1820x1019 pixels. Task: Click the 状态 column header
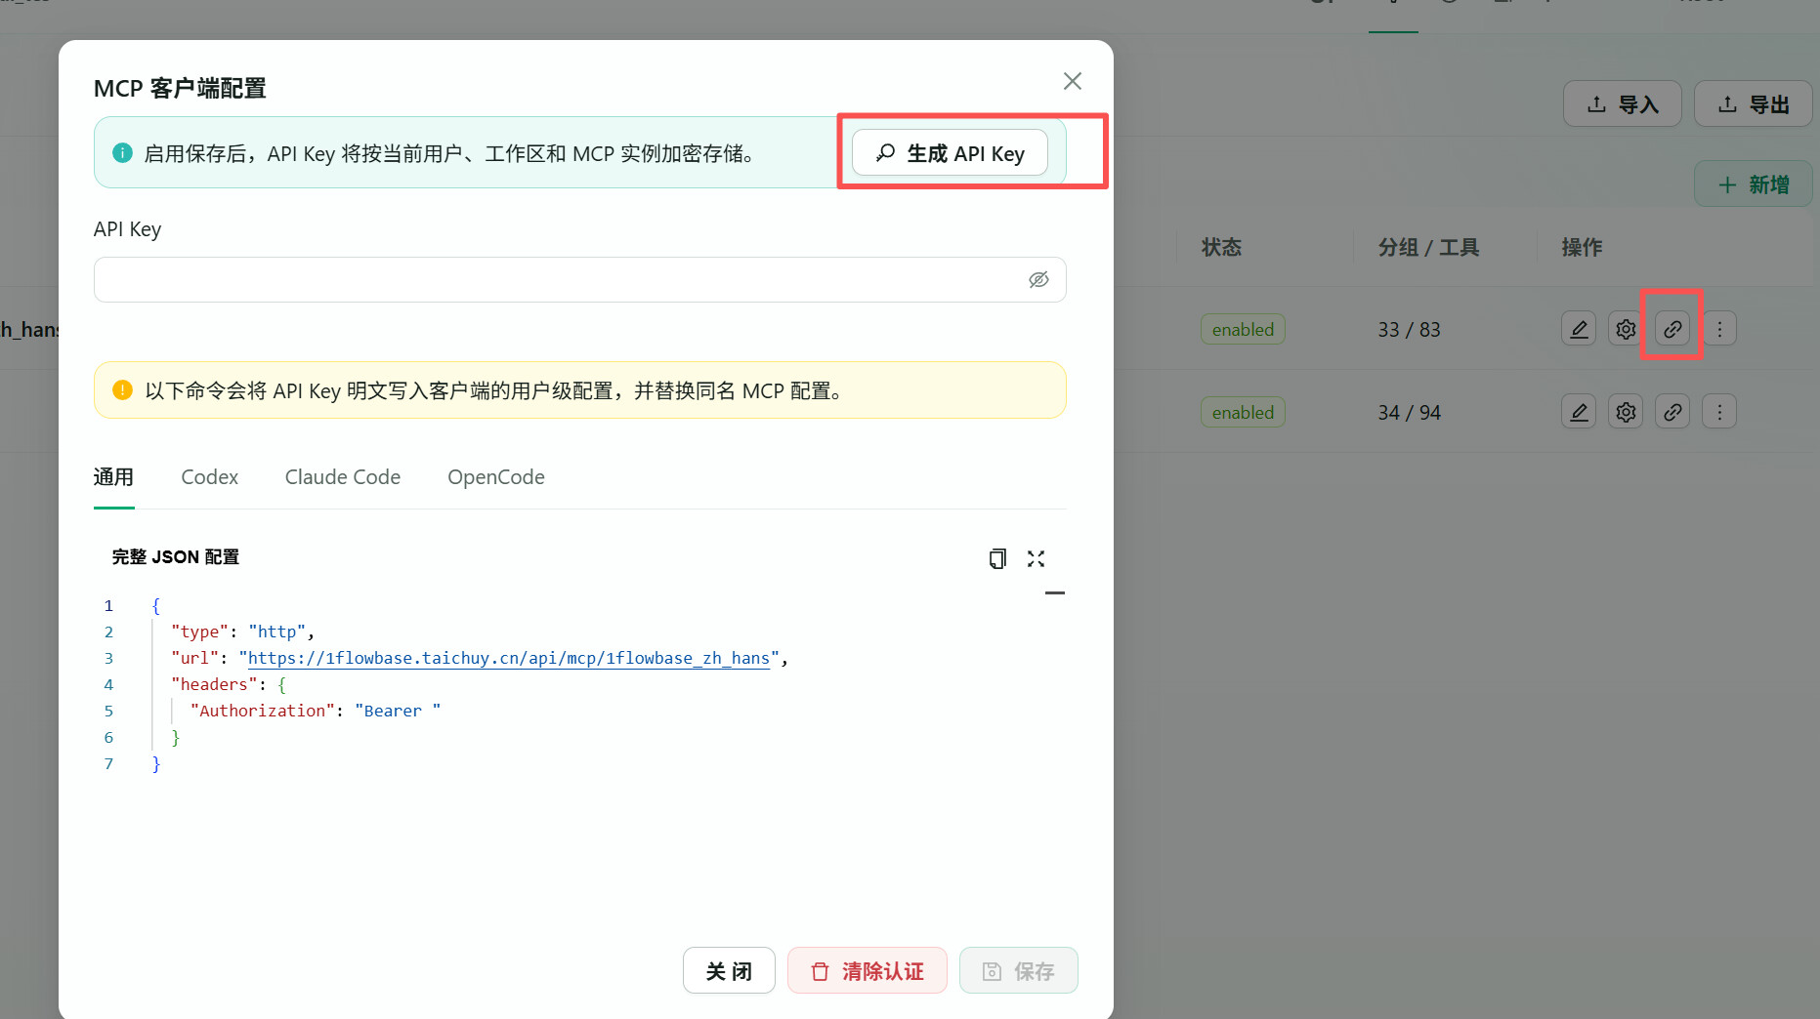click(x=1221, y=247)
